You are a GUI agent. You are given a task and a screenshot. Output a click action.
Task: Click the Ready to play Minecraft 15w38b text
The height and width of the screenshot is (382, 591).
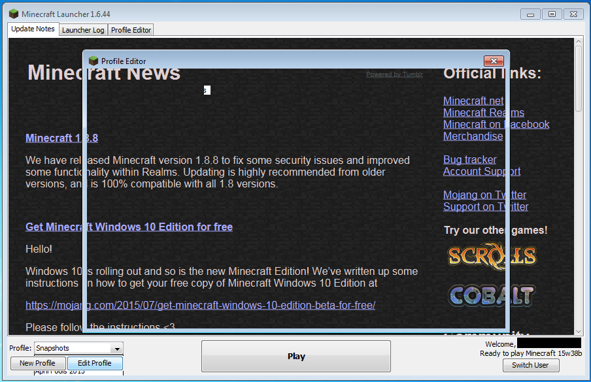[x=531, y=353]
